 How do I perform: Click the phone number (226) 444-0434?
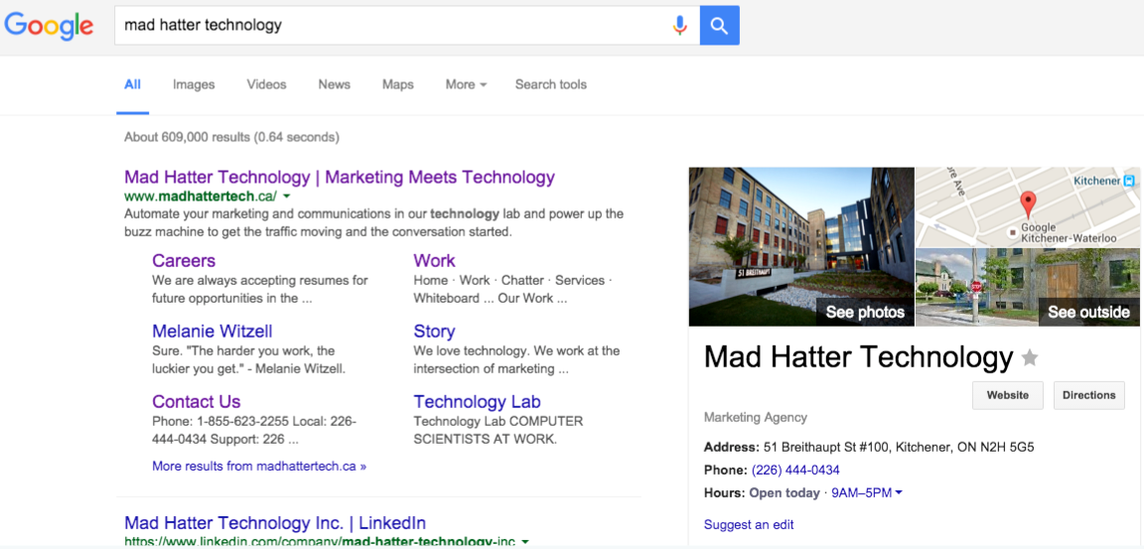[x=795, y=470]
